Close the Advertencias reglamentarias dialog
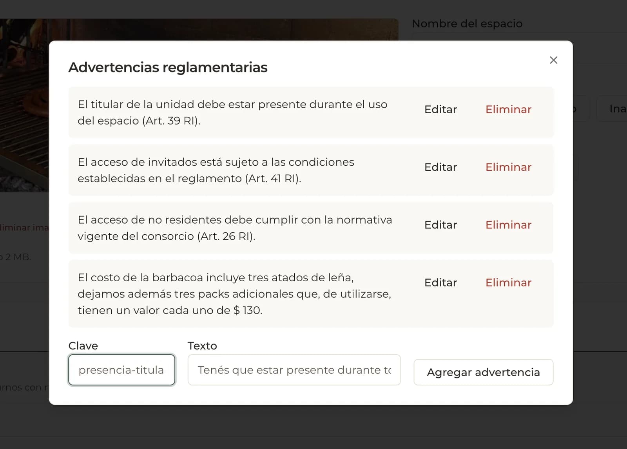This screenshot has width=627, height=449. (x=553, y=60)
